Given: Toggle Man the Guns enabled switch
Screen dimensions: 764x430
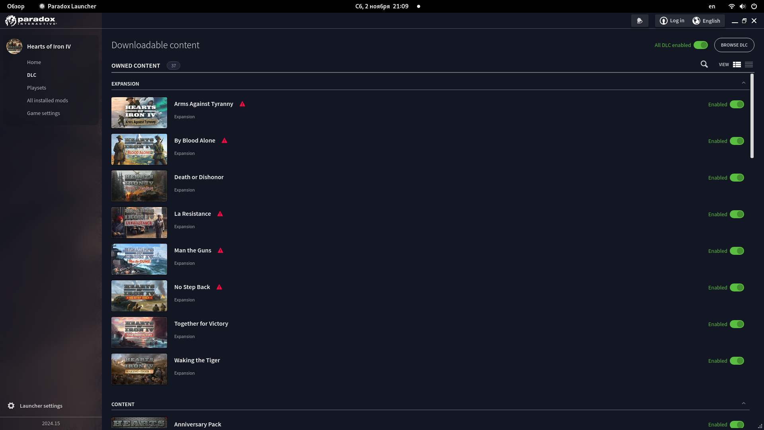Looking at the screenshot, I should [737, 251].
